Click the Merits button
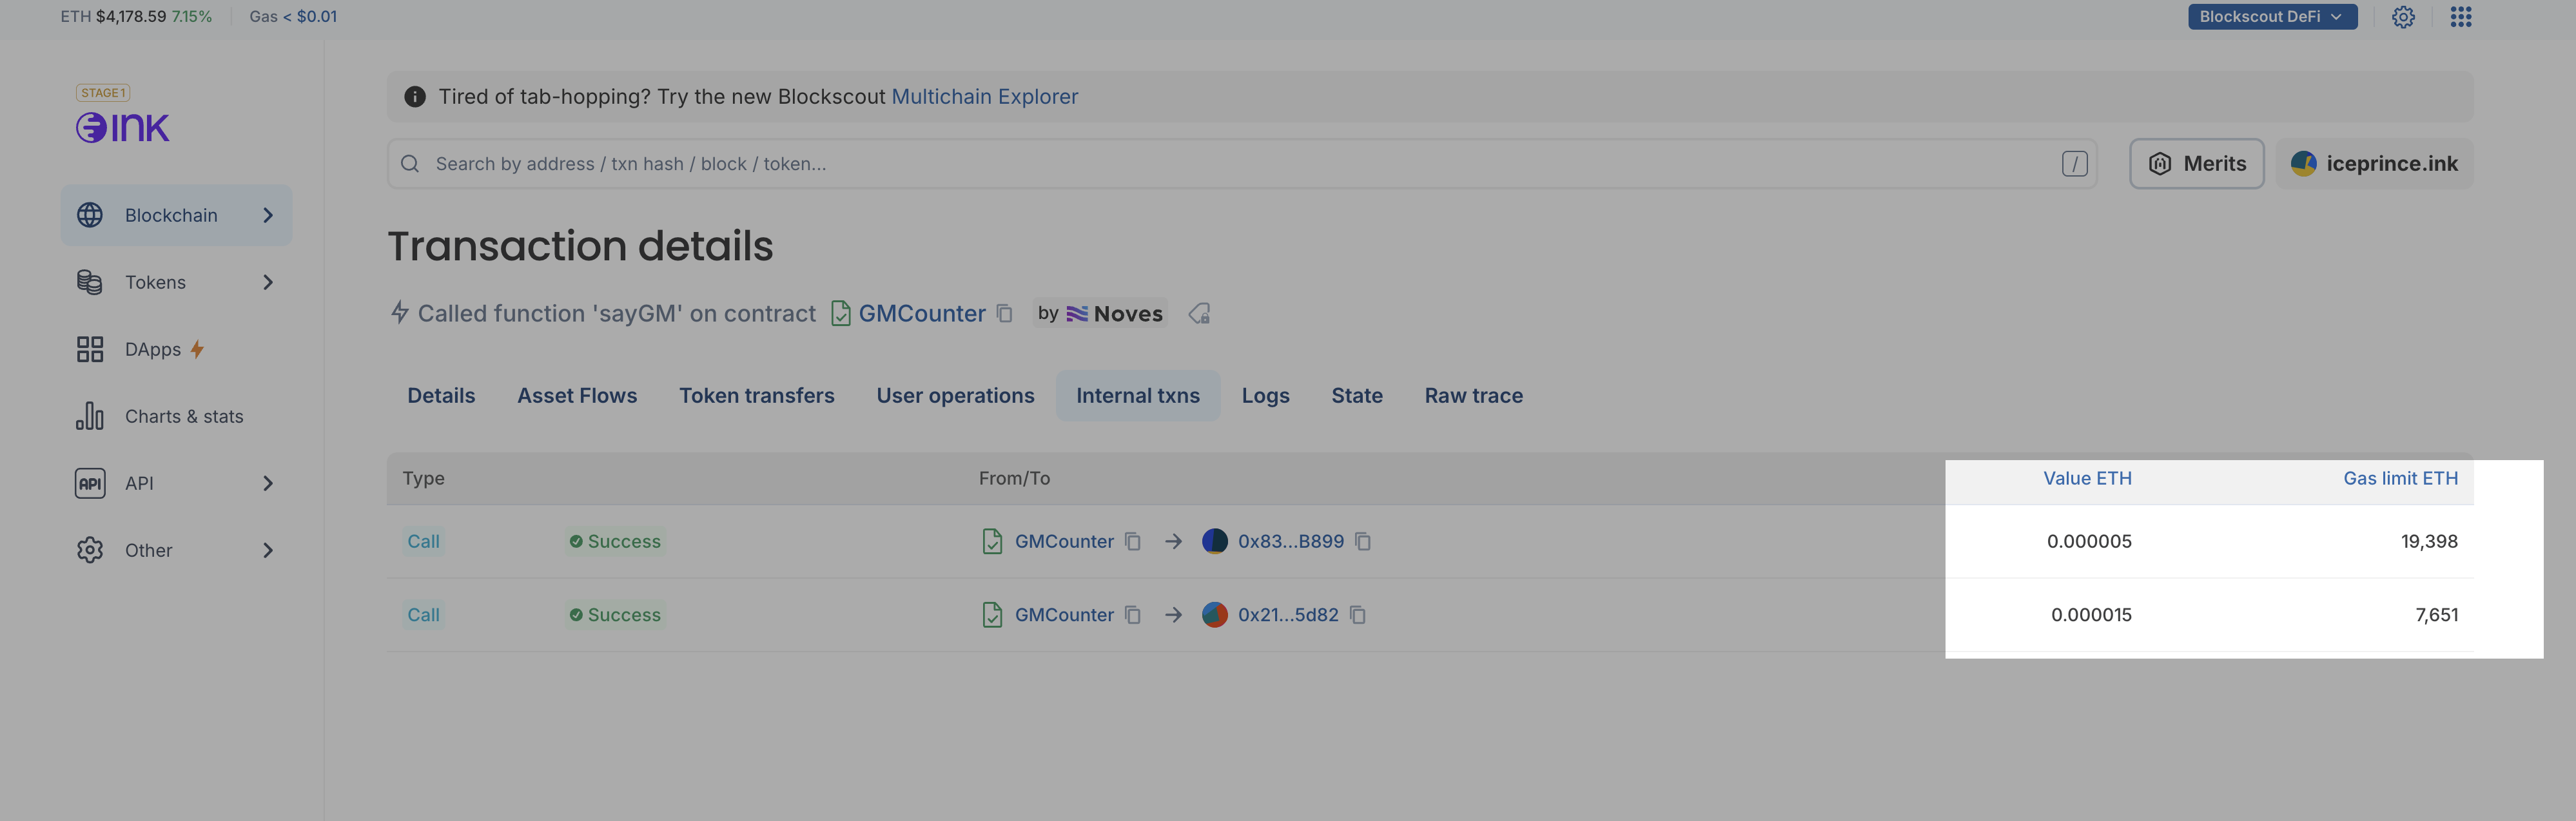The width and height of the screenshot is (2576, 821). coord(2196,164)
